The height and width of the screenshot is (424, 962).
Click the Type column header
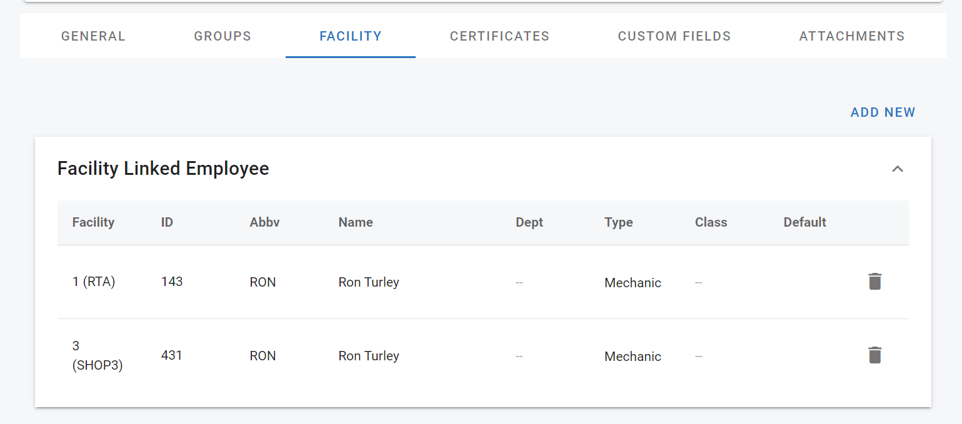coord(618,222)
